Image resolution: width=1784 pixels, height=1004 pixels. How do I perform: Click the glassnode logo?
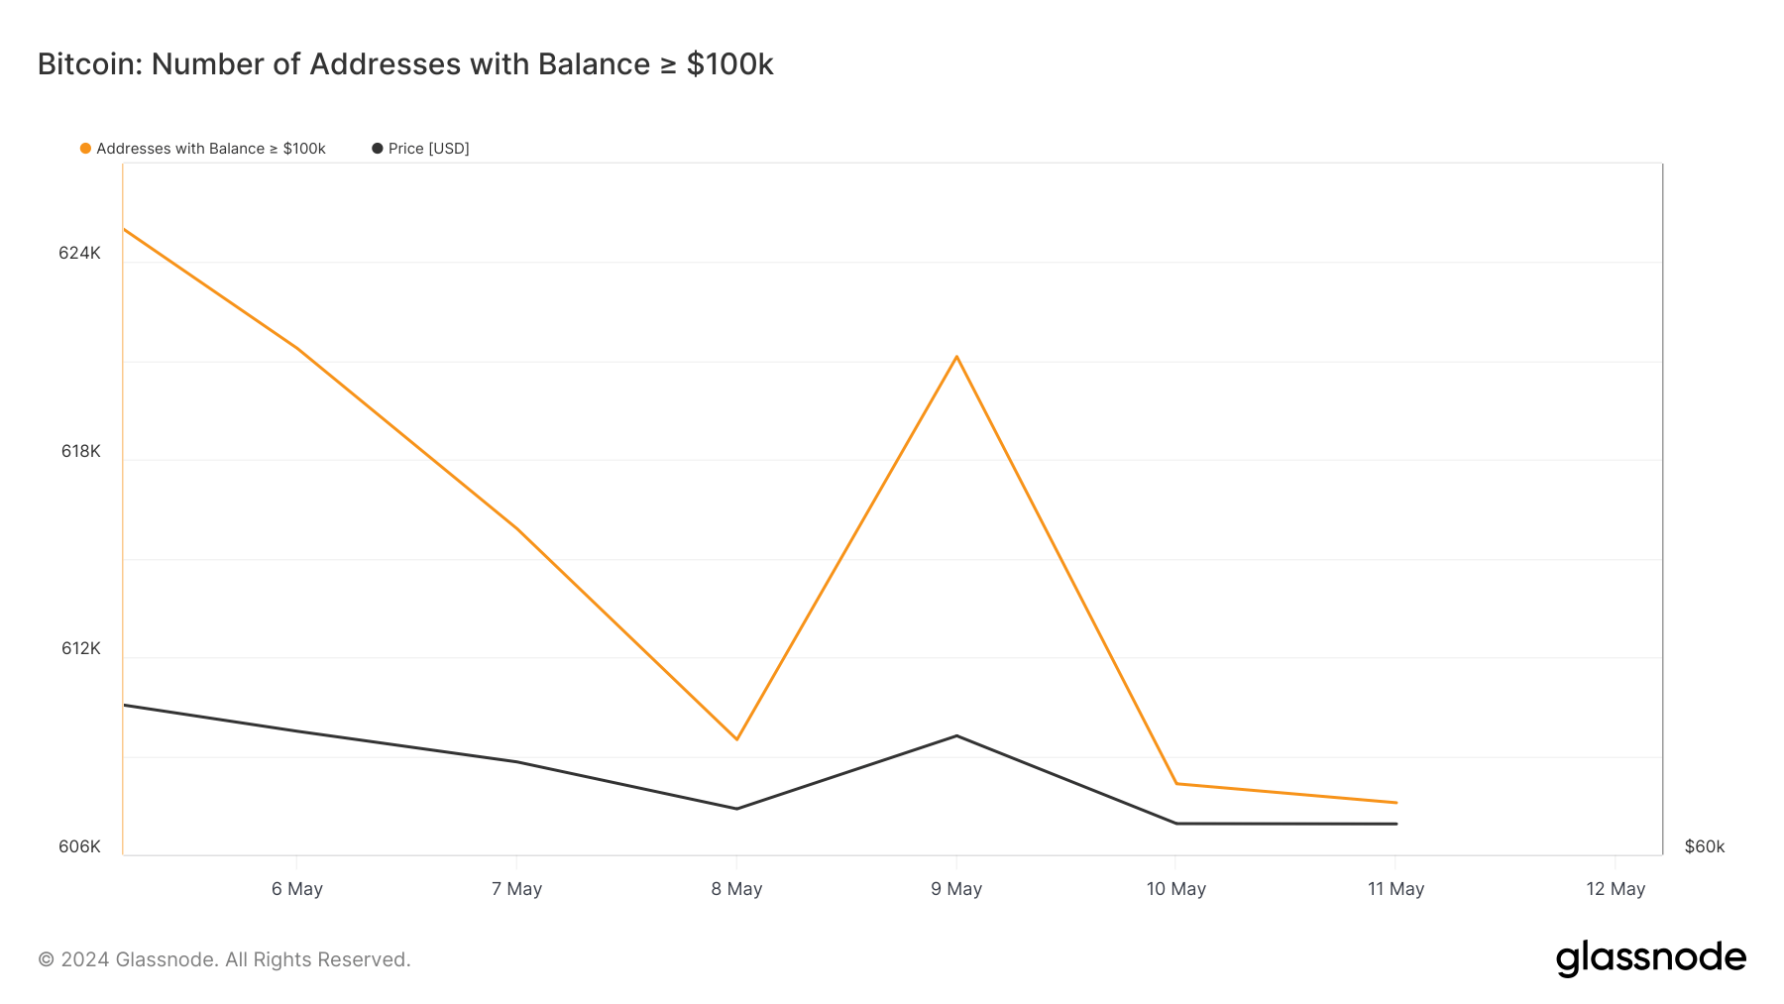coord(1650,958)
